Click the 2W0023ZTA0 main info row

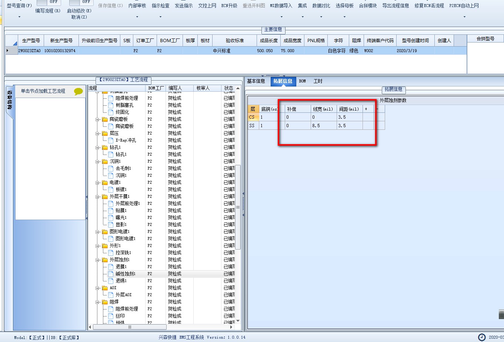pos(236,51)
